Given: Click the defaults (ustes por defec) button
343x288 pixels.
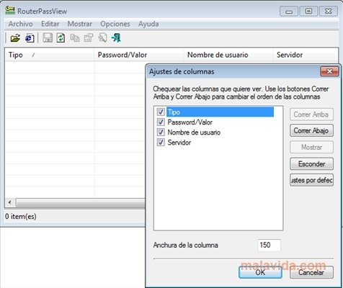Looking at the screenshot, I should point(311,180).
